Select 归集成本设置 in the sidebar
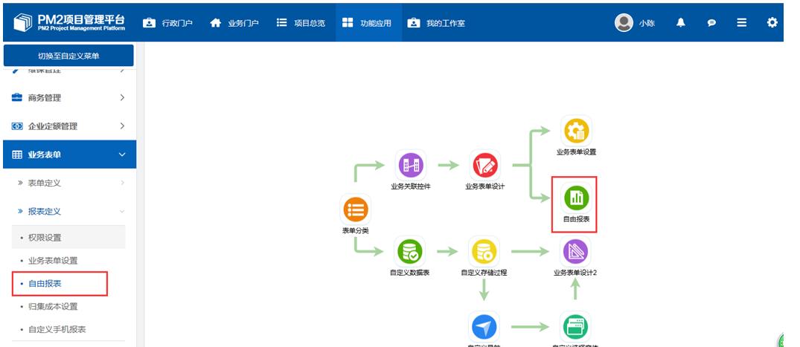This screenshot has width=800, height=347. click(x=53, y=306)
